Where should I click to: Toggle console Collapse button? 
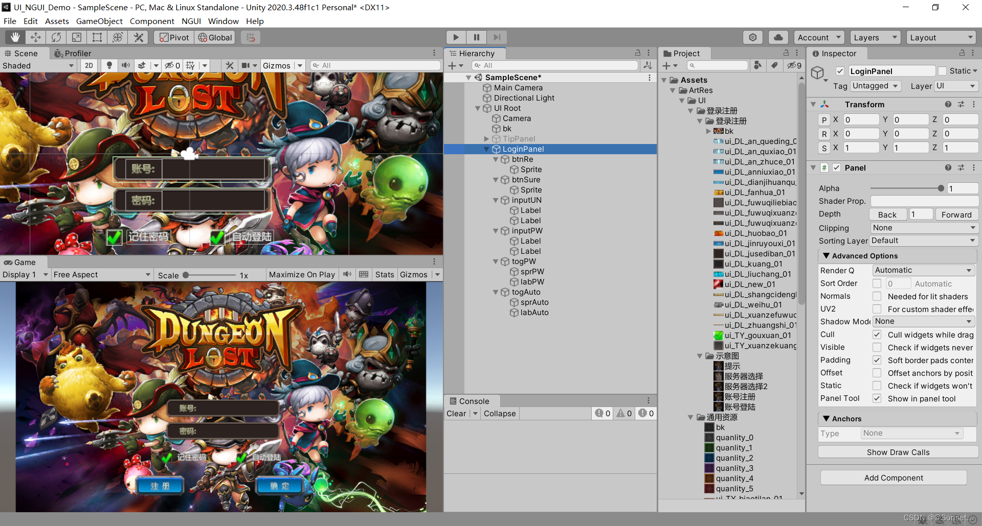tap(500, 414)
